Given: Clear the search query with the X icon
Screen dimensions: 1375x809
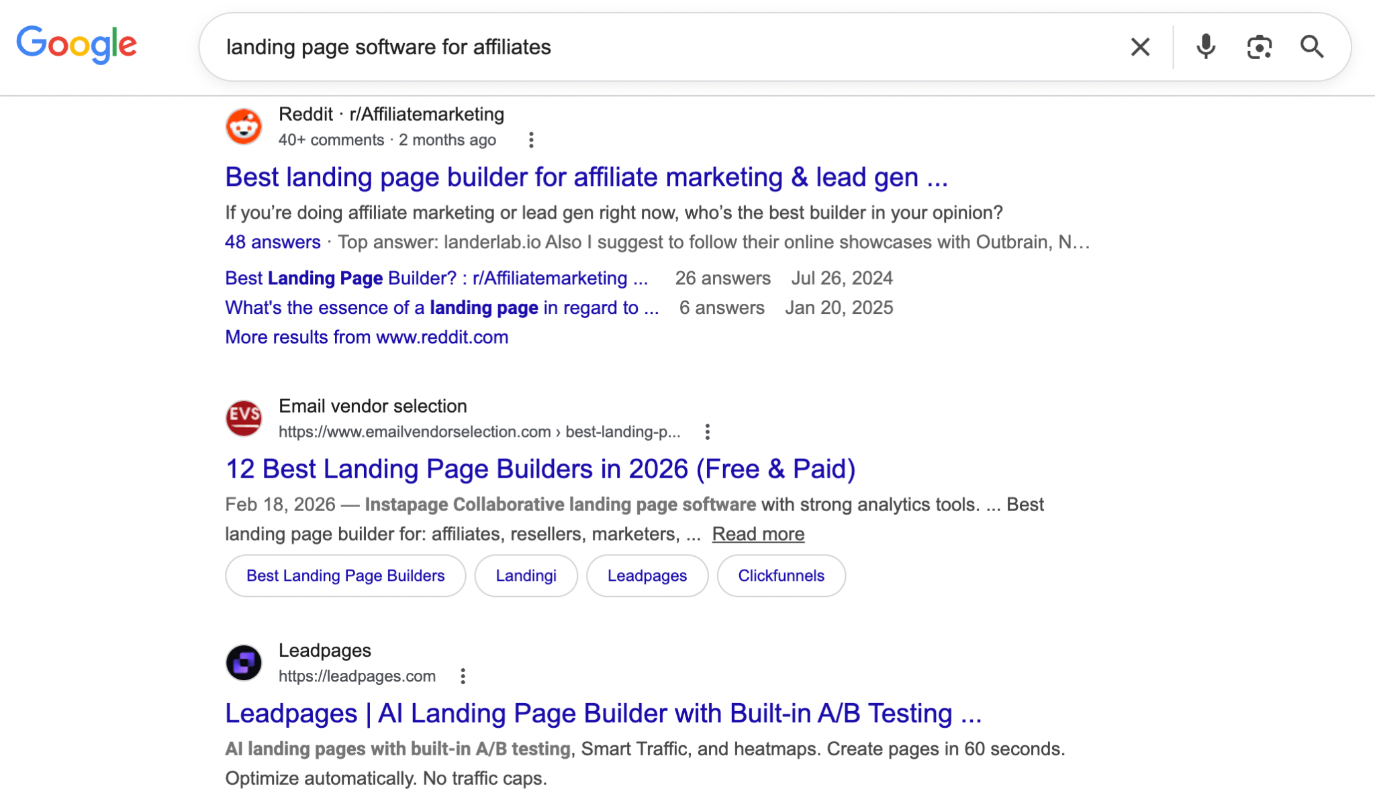Looking at the screenshot, I should tap(1140, 47).
